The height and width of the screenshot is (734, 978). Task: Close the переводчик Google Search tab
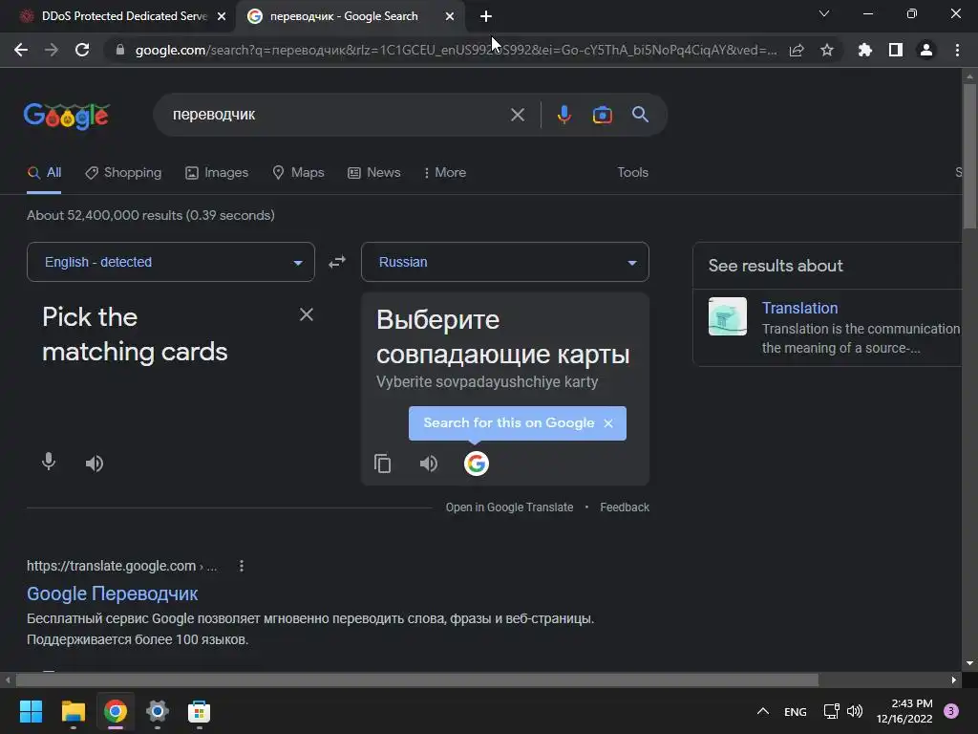[x=450, y=16]
